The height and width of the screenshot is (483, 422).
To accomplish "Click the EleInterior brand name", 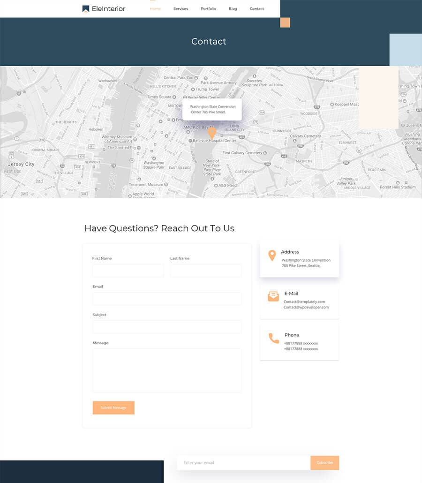I will click(x=108, y=8).
